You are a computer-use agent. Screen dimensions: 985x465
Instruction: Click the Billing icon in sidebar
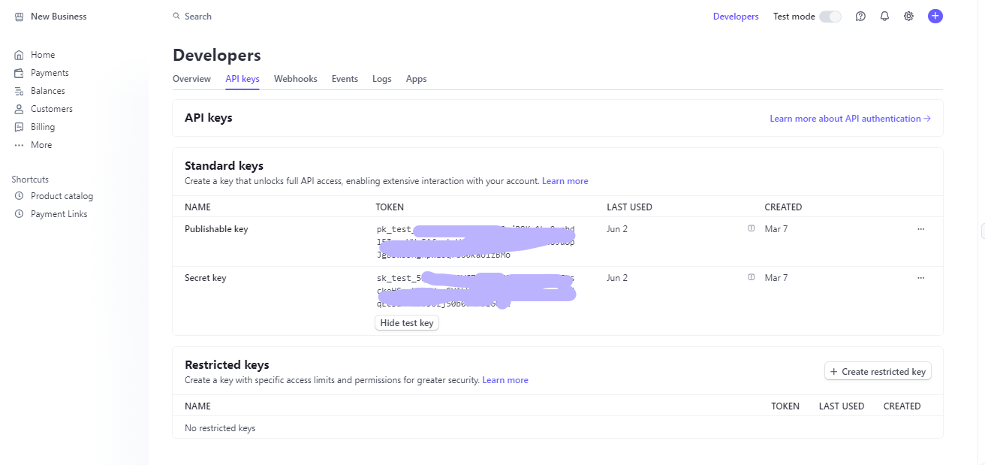(19, 127)
